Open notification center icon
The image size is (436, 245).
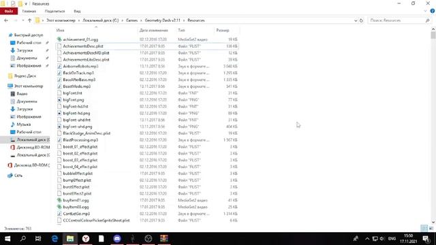[426, 239]
